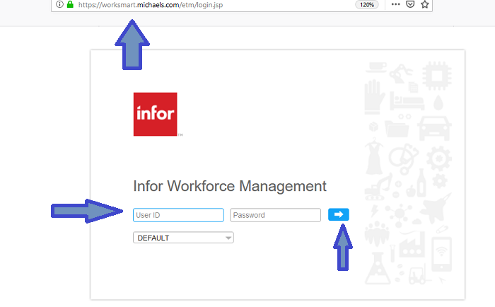Open the DEFAULT dropdown menu
This screenshot has width=495, height=307.
point(183,238)
